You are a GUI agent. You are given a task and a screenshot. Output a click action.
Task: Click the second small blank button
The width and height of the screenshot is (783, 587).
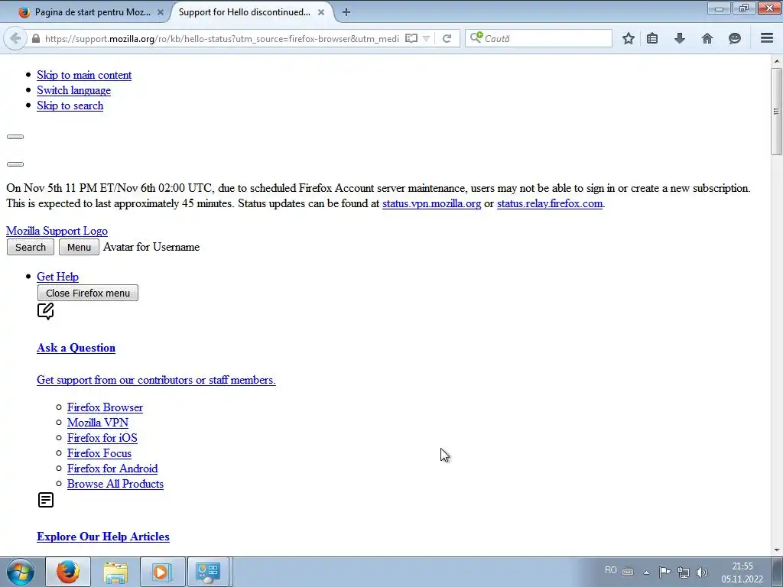point(15,164)
